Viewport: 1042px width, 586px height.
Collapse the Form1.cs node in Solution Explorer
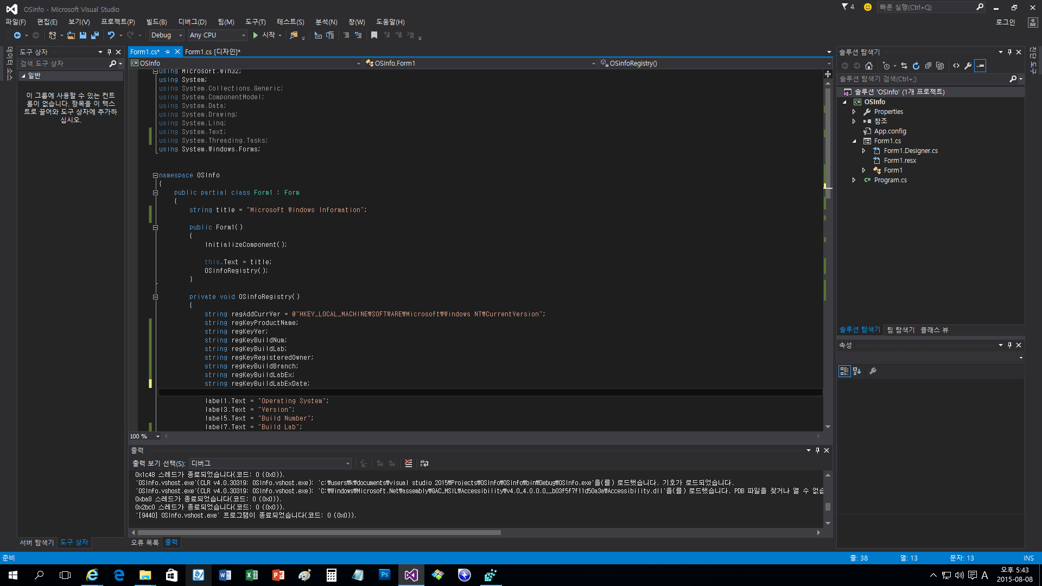[854, 141]
